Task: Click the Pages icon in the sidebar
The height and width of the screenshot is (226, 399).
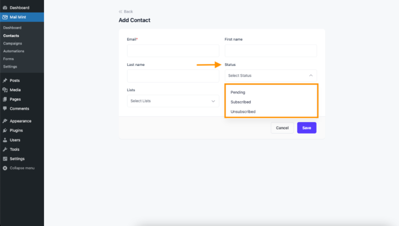Action: point(5,100)
